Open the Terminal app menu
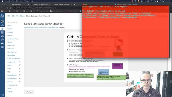This screenshot has width=172, height=97. click(7, 1)
